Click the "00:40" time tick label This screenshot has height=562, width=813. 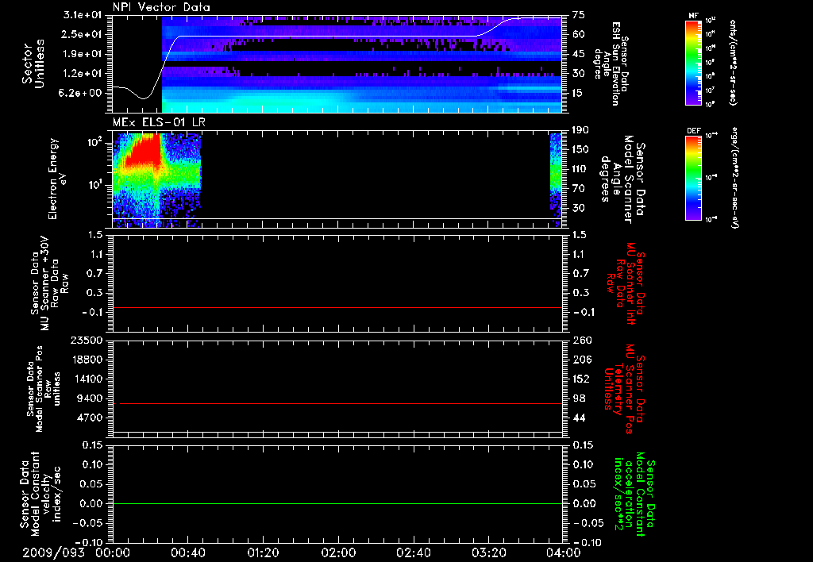click(187, 552)
